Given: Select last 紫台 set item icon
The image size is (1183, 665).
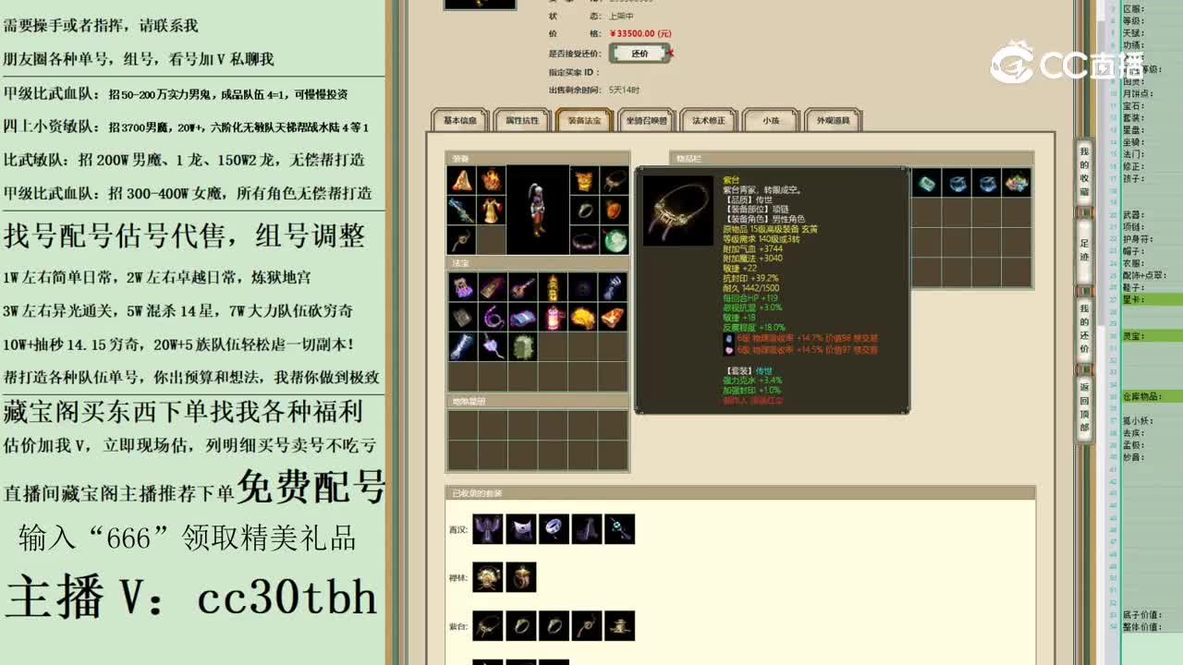Looking at the screenshot, I should pyautogui.click(x=620, y=625).
